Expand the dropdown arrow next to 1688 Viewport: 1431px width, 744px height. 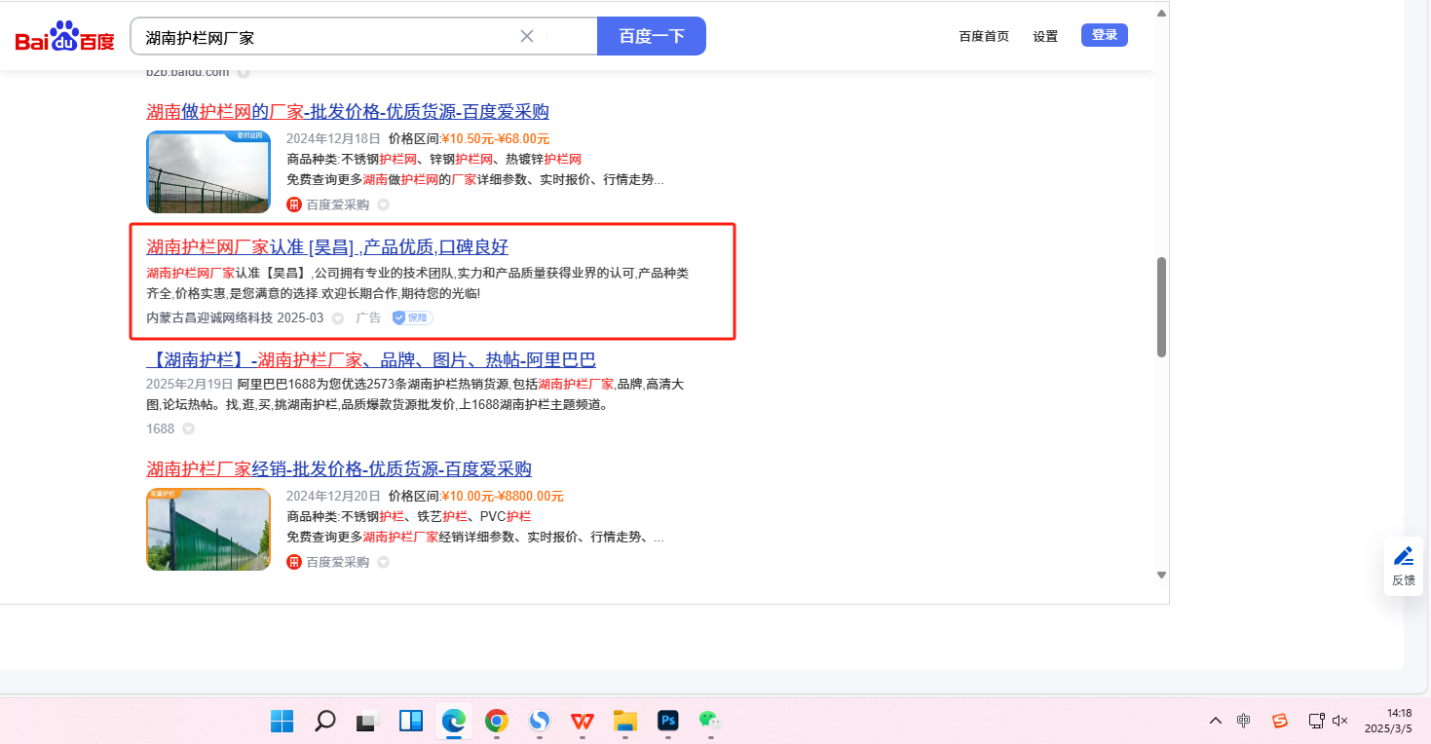click(188, 428)
